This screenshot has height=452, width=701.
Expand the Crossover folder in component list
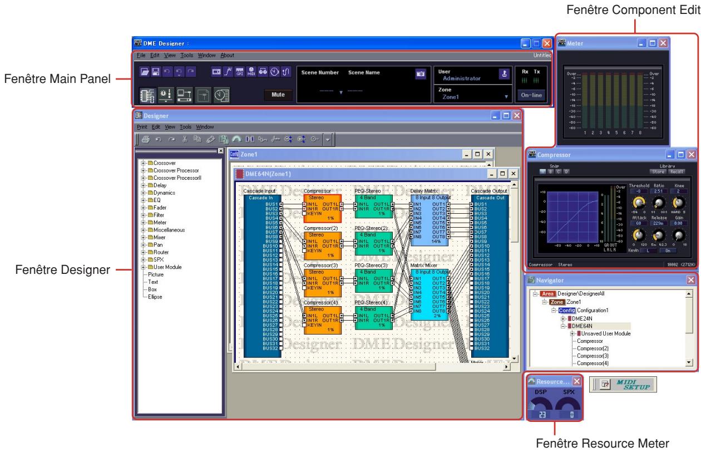coord(144,163)
